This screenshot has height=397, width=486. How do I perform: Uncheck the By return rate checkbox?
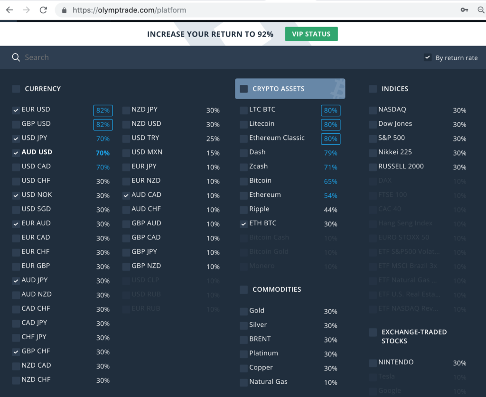tap(428, 57)
